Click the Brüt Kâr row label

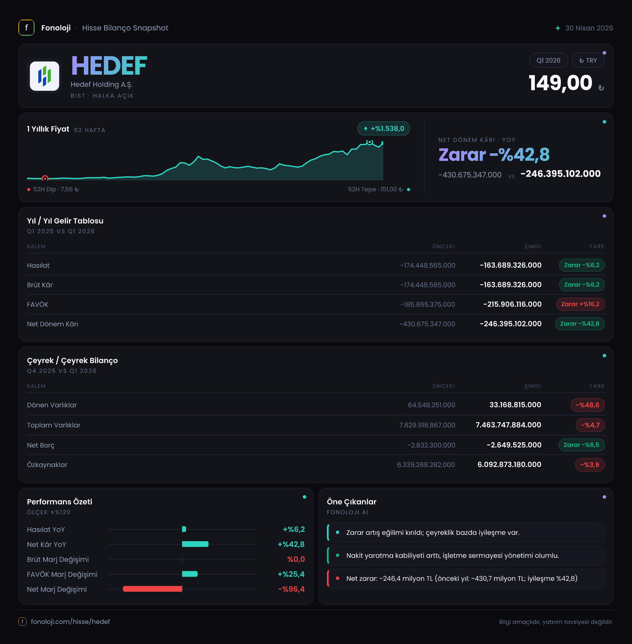point(40,285)
